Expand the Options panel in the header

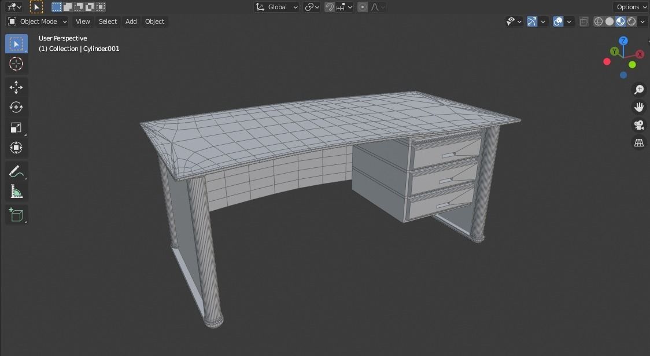click(630, 7)
